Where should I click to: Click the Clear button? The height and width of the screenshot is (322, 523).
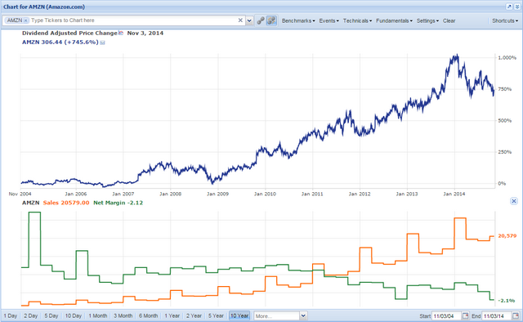coord(449,20)
